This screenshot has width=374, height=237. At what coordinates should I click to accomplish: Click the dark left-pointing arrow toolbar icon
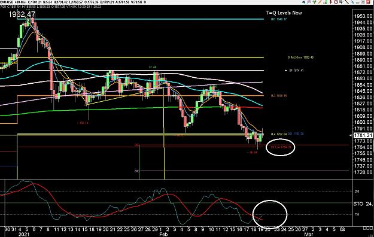(303, 2)
